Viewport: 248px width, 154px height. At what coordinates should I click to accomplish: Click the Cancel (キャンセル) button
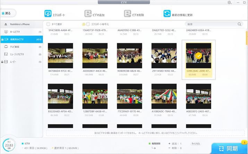click(x=196, y=143)
